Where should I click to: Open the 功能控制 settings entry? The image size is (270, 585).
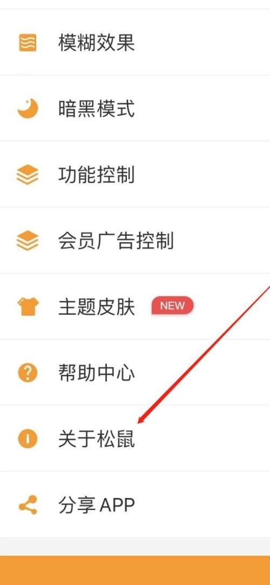tap(97, 175)
